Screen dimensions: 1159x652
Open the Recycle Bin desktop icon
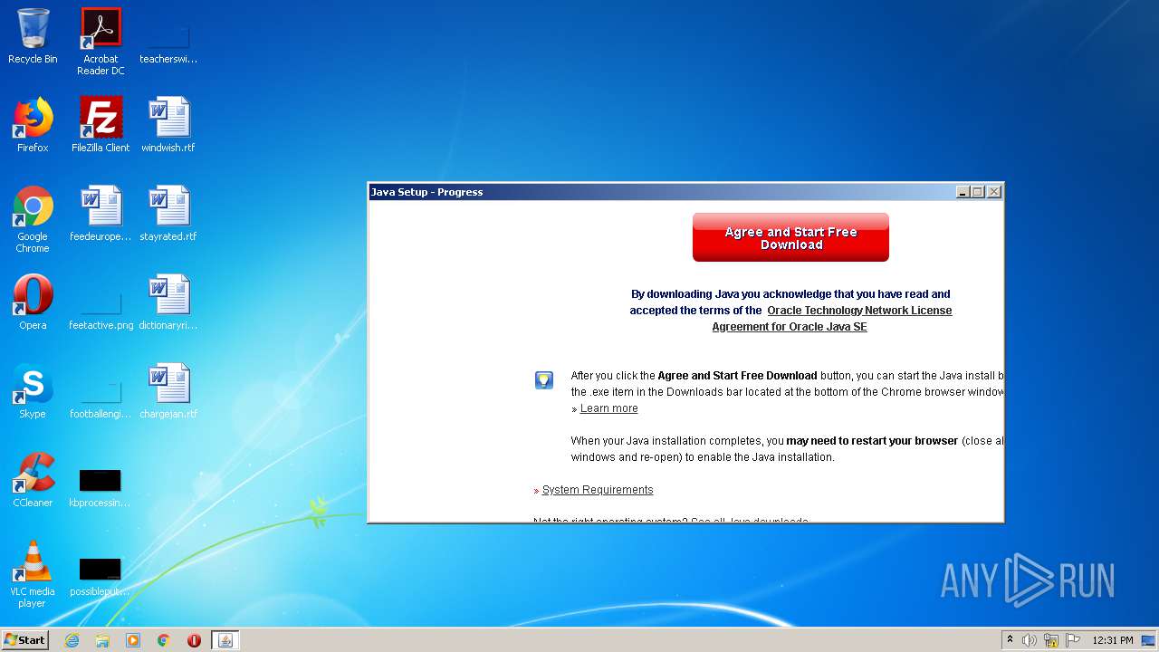click(33, 36)
